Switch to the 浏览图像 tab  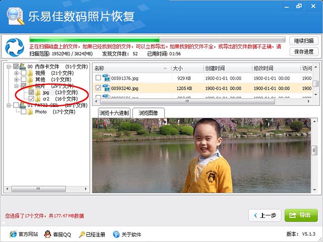pos(148,113)
